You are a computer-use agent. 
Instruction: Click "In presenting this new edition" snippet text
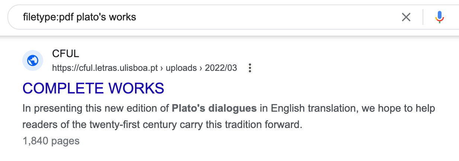(75, 109)
